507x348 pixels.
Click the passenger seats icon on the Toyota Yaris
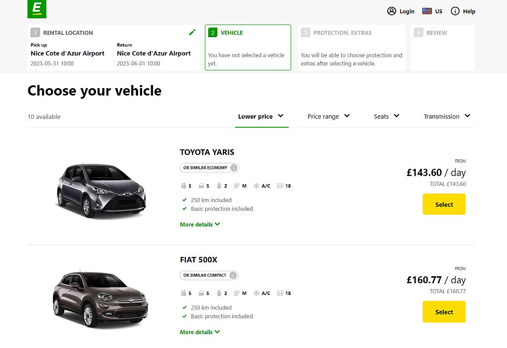[x=183, y=186]
